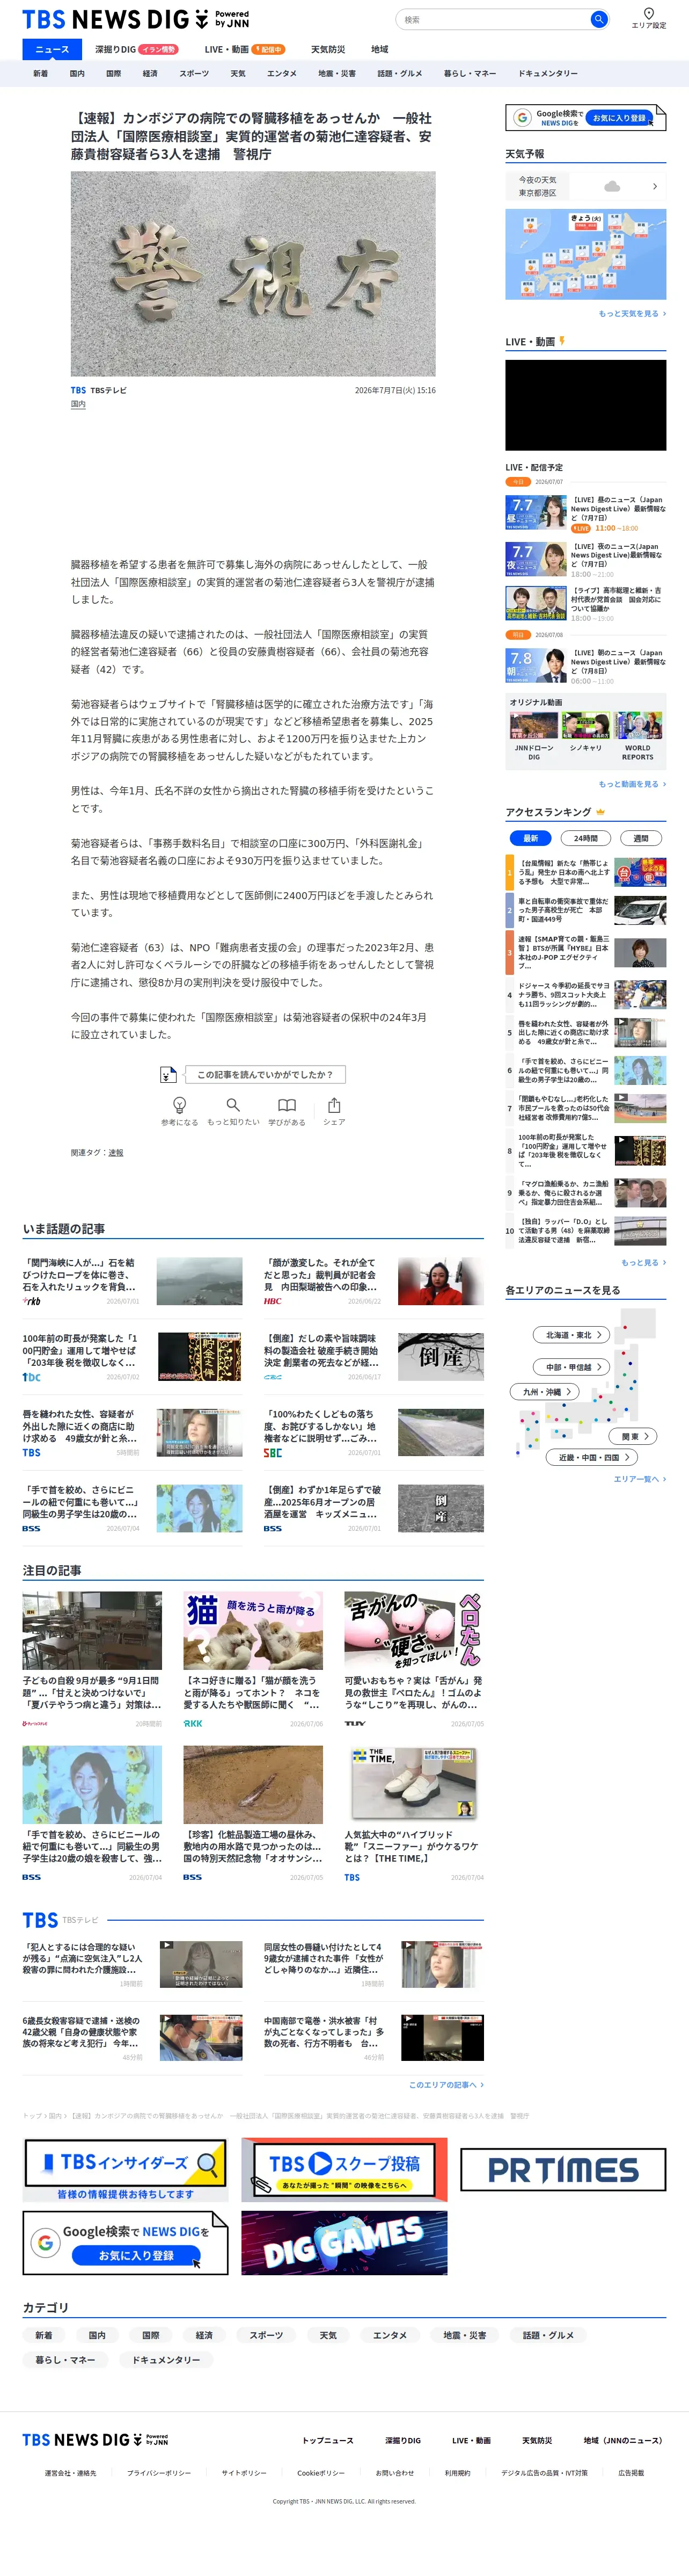Click the blue search magnifier button
The height and width of the screenshot is (2576, 689).
[598, 19]
